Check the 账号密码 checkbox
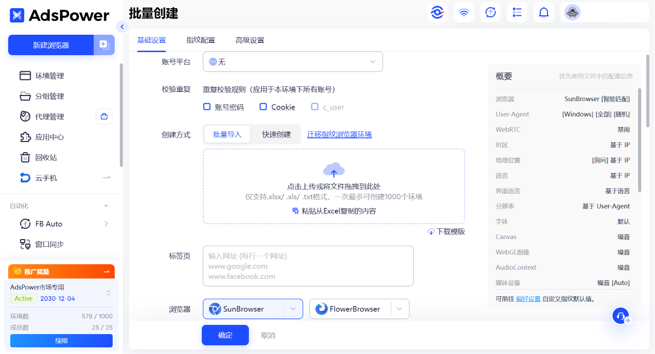This screenshot has height=354, width=655. [x=207, y=107]
